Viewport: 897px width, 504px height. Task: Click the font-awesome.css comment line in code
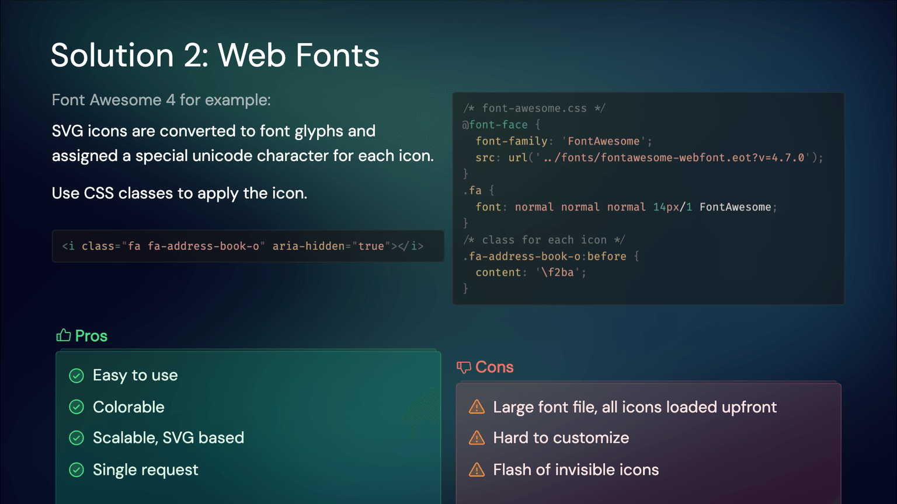(534, 108)
